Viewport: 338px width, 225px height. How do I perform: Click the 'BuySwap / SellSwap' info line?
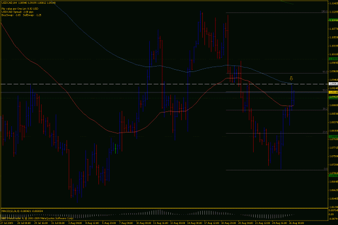click(21, 15)
